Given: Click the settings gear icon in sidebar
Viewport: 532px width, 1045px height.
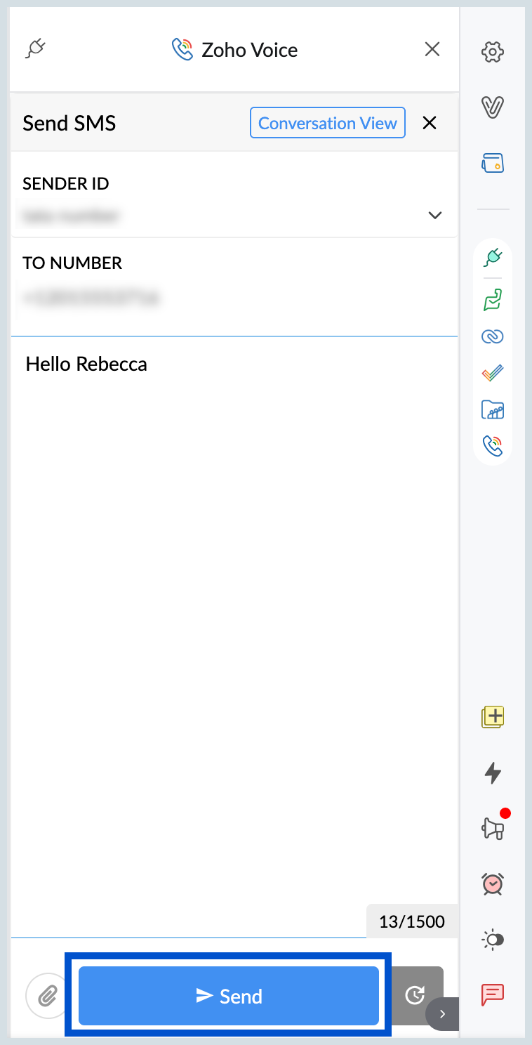Looking at the screenshot, I should 493,52.
